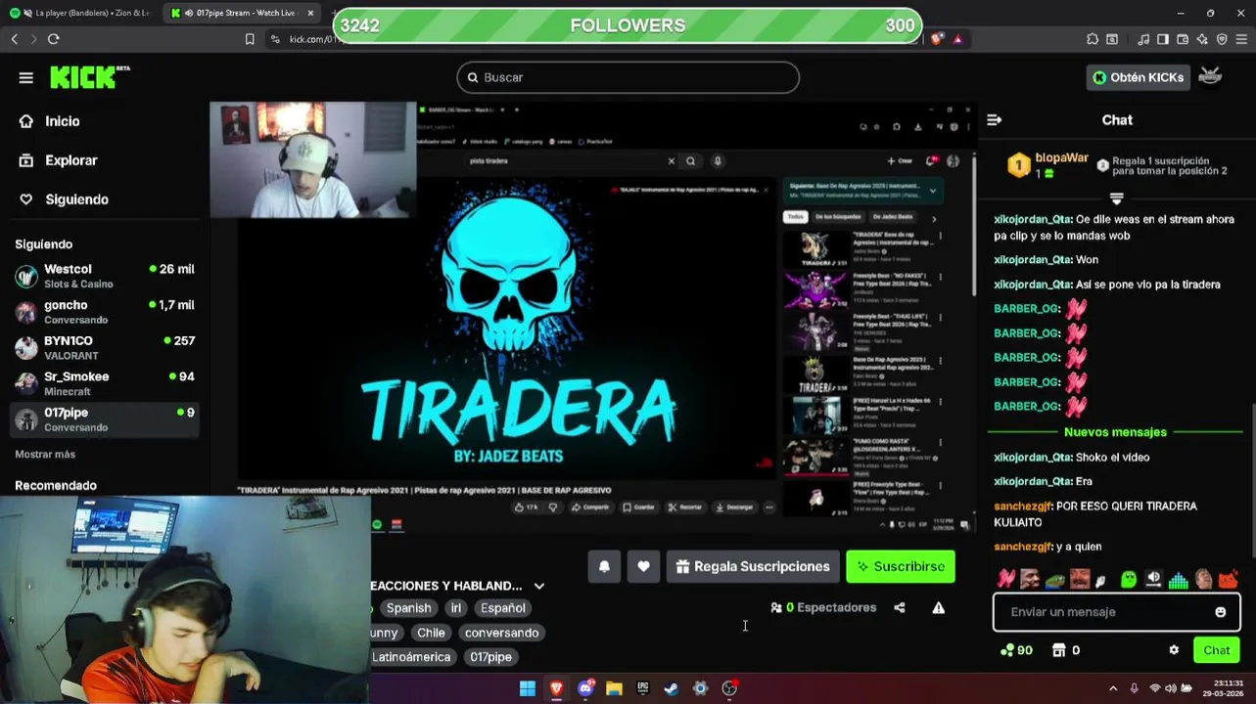Open Brave browser from taskbar

coord(556,688)
